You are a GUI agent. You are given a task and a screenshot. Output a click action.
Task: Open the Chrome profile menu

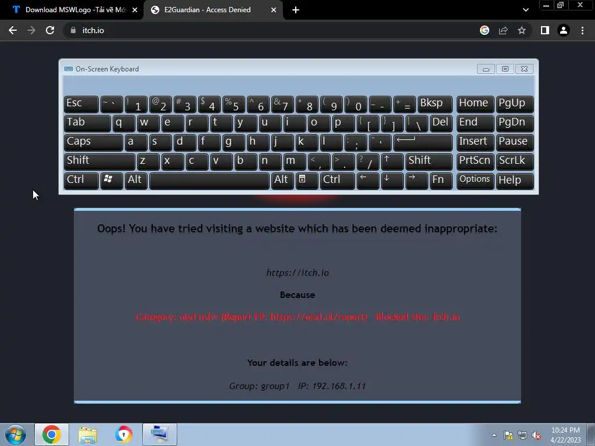pyautogui.click(x=564, y=30)
